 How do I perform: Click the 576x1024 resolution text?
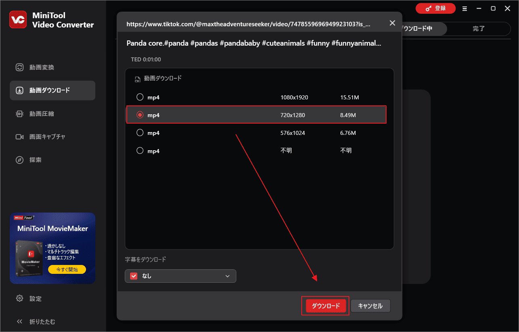tap(293, 133)
